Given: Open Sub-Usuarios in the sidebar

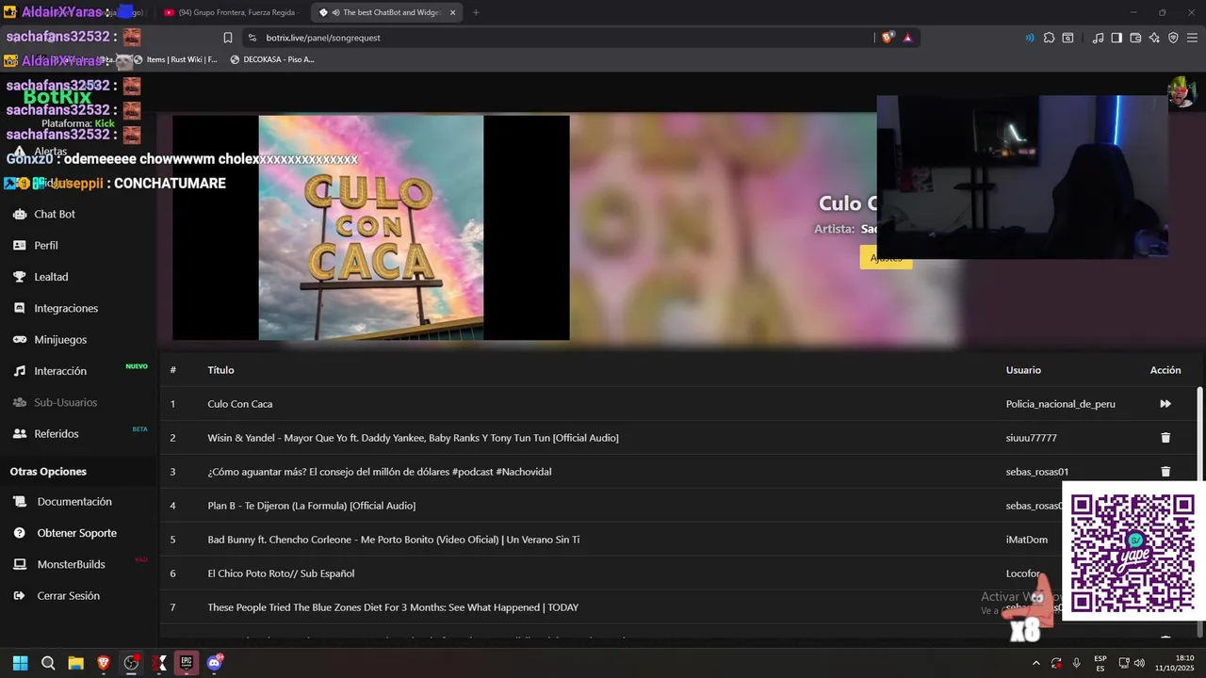Looking at the screenshot, I should pyautogui.click(x=65, y=402).
